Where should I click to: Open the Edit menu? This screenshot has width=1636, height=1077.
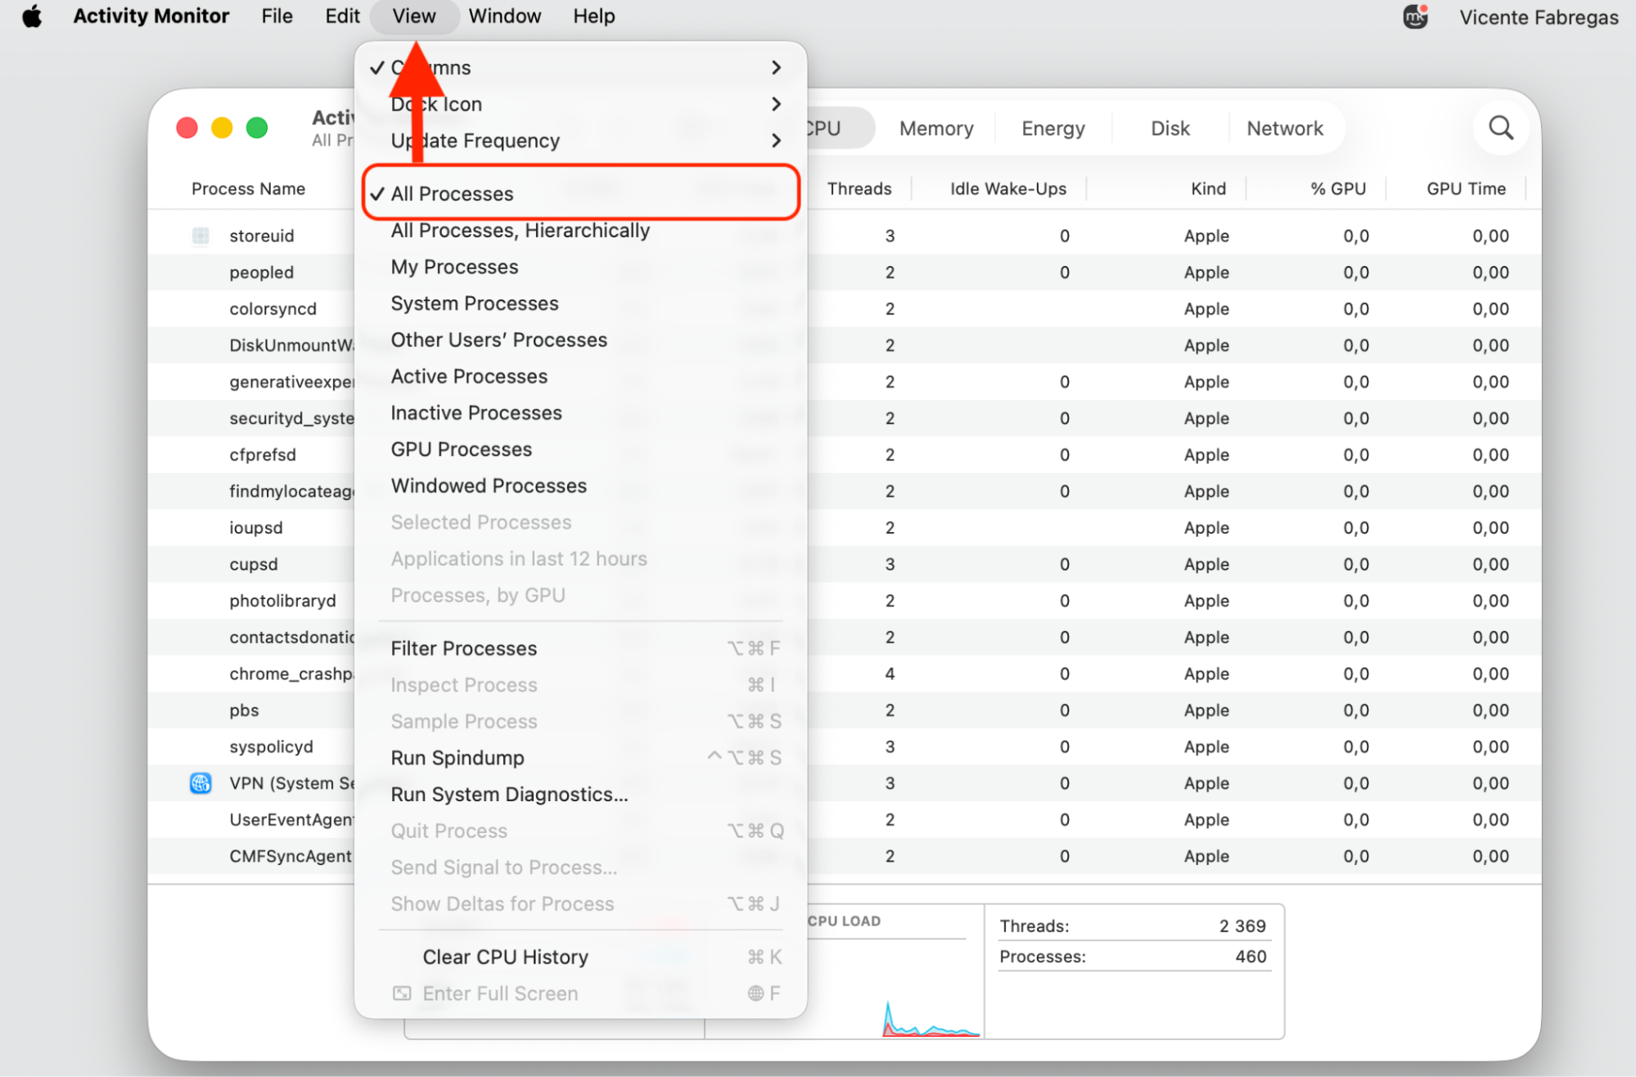342,16
